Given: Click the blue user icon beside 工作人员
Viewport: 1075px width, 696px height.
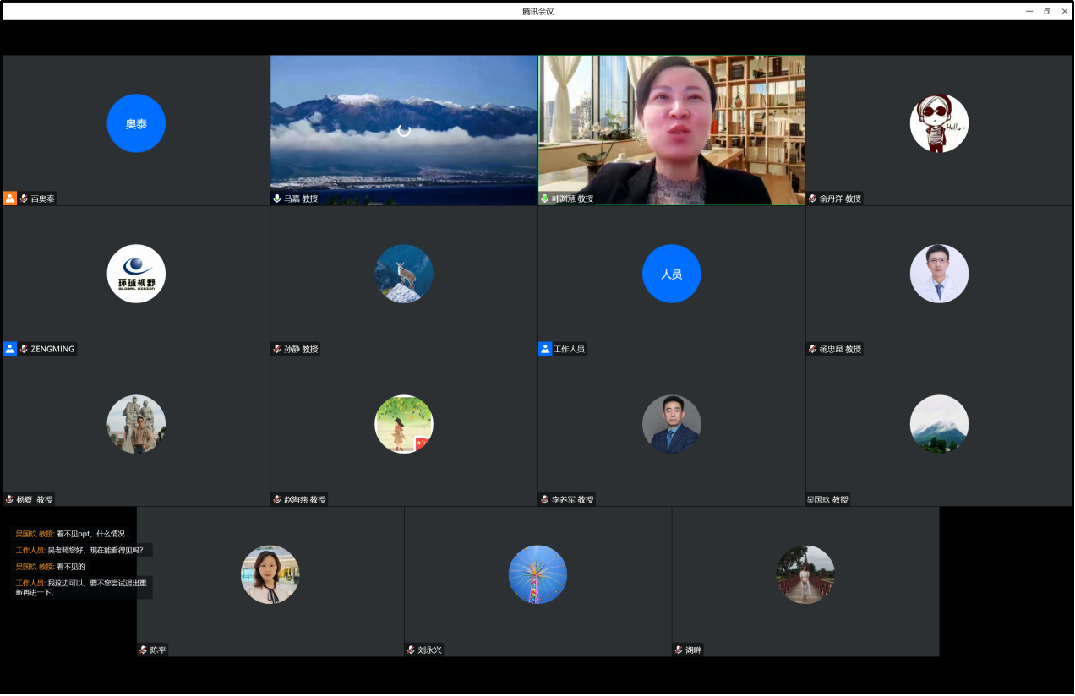Looking at the screenshot, I should click(545, 349).
